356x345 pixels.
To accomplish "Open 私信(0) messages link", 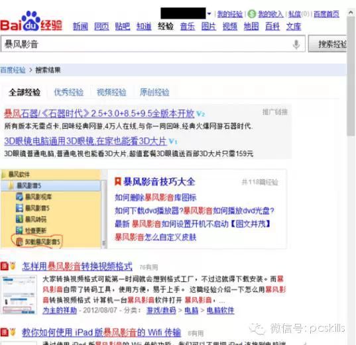I will (299, 14).
